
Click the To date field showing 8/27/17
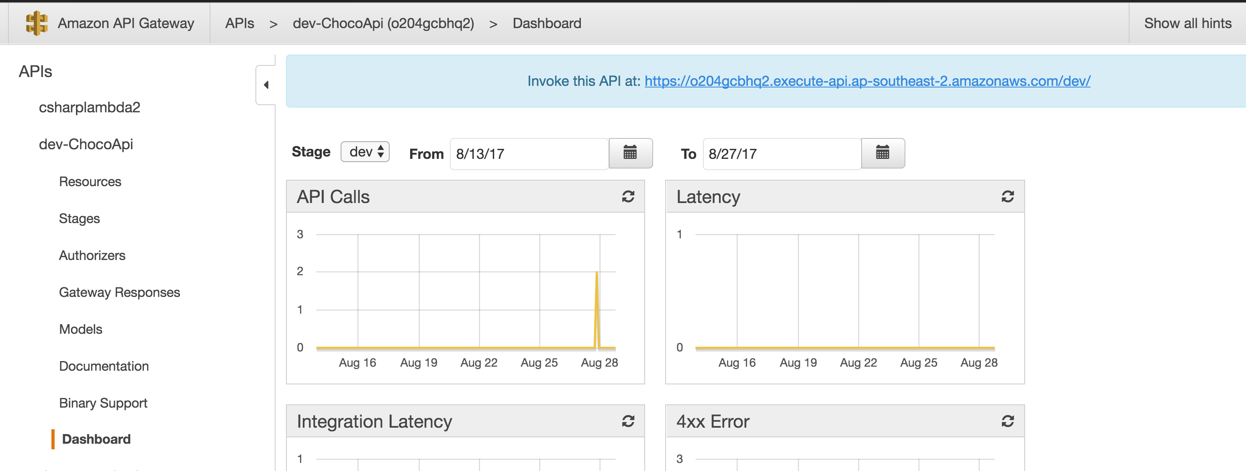[x=782, y=154]
